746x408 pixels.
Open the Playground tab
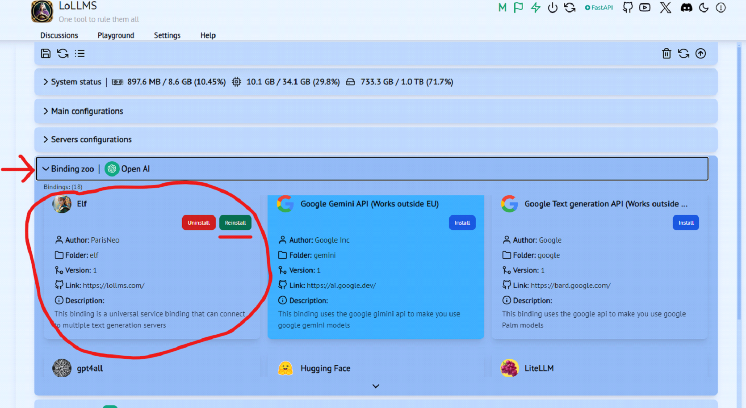[116, 35]
